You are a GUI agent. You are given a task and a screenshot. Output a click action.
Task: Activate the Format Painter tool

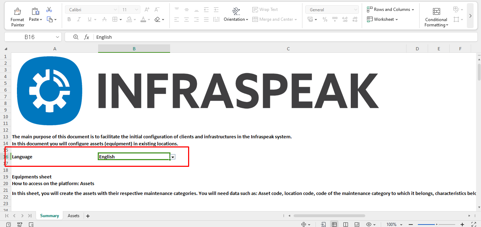pyautogui.click(x=17, y=17)
